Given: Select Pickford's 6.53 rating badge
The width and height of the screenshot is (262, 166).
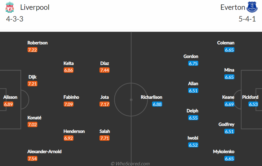Looking at the screenshot, I should pos(253,104).
